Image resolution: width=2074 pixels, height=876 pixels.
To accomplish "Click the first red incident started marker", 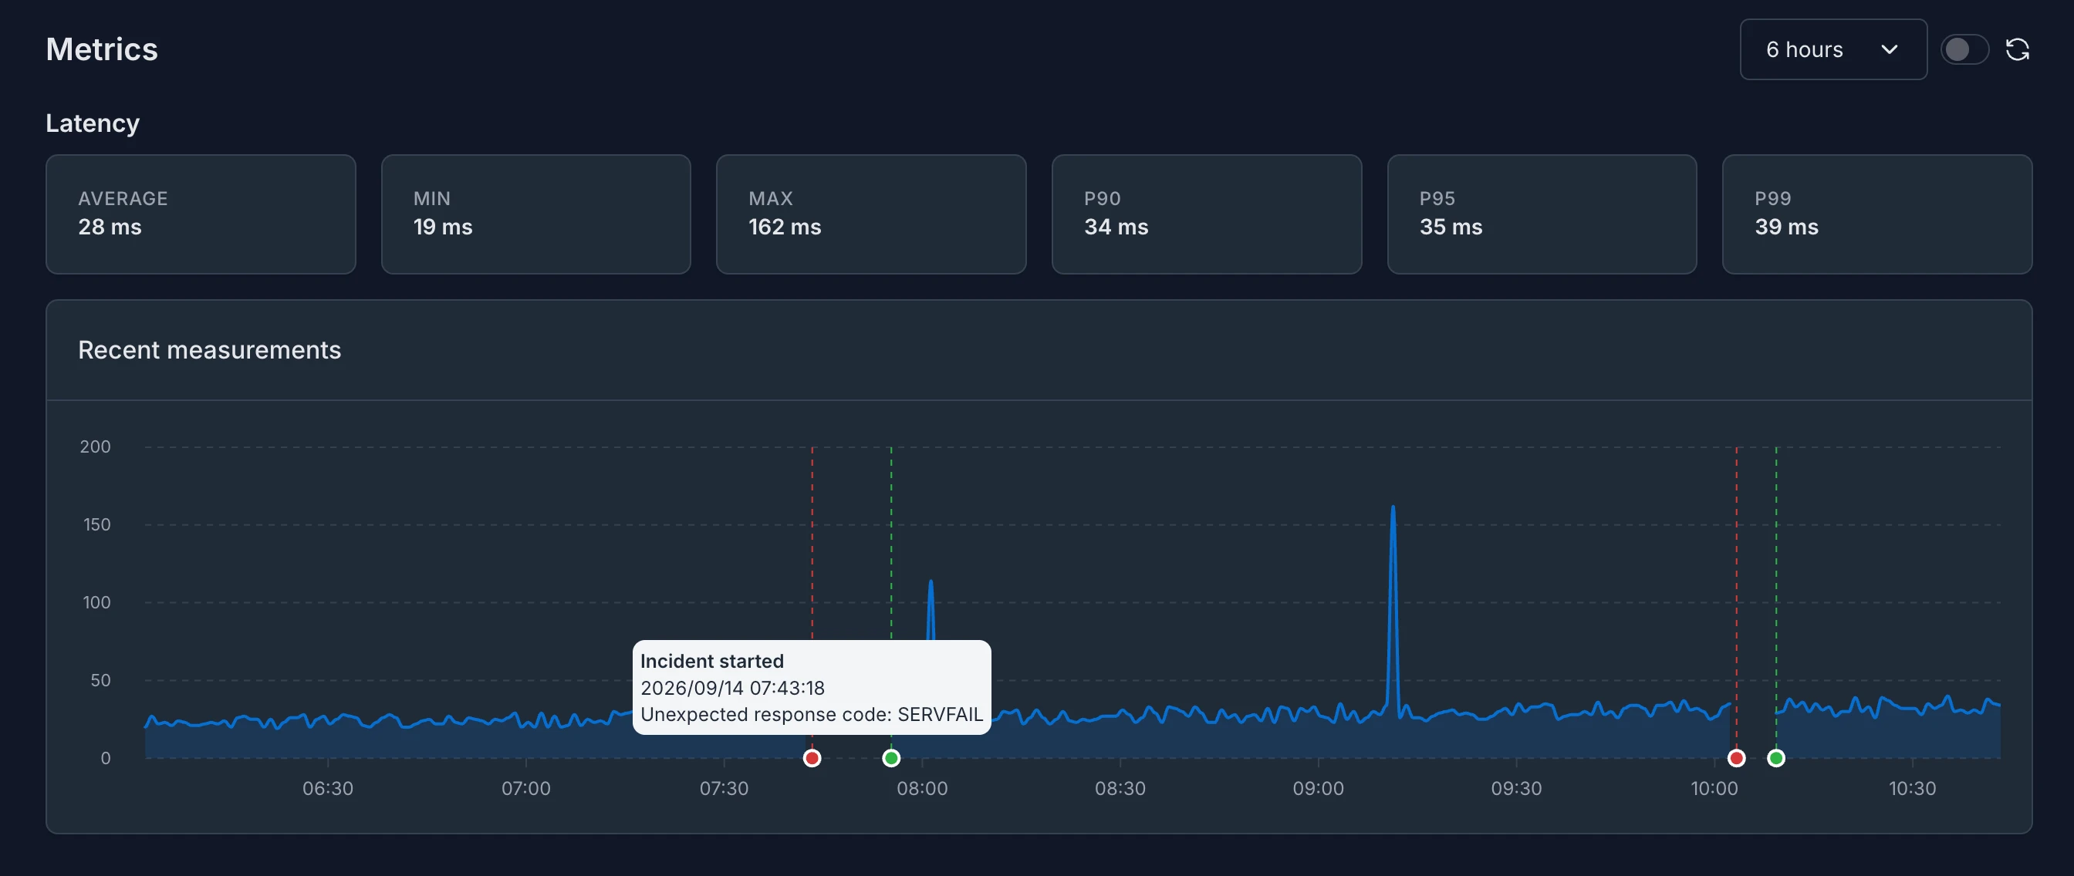I will pos(812,758).
